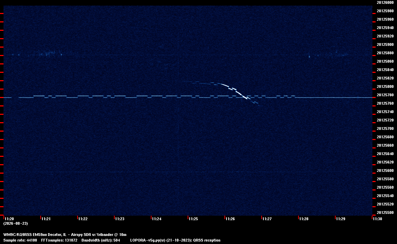
Task: Select the 28125820 frequency label
Action: pyautogui.click(x=385, y=78)
